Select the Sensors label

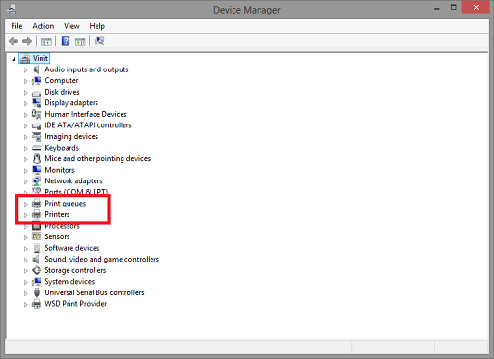[57, 236]
